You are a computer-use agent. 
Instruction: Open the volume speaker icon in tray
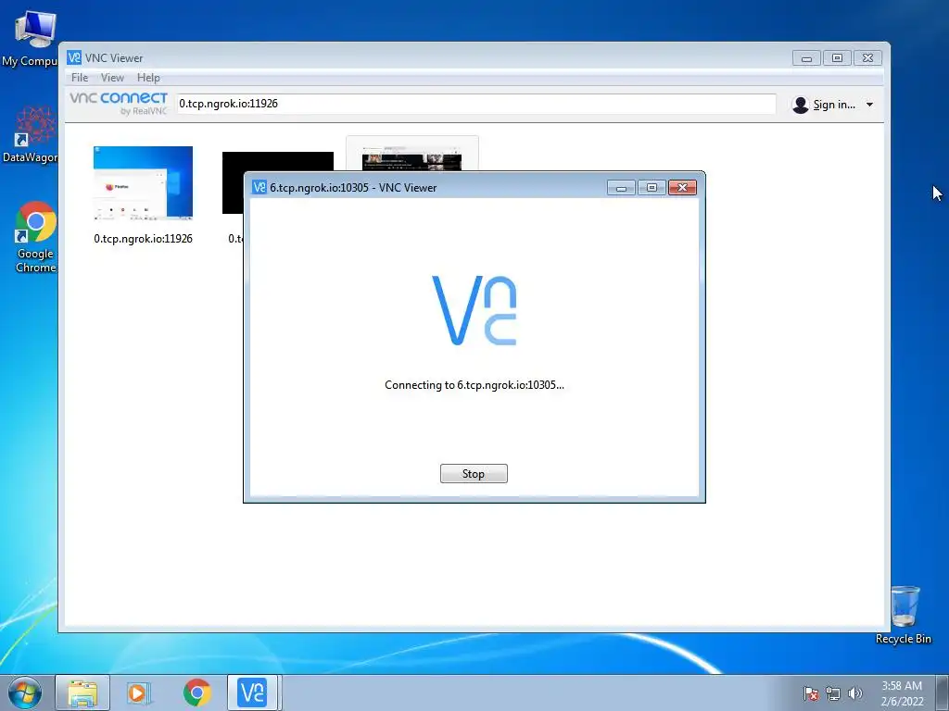(x=855, y=693)
